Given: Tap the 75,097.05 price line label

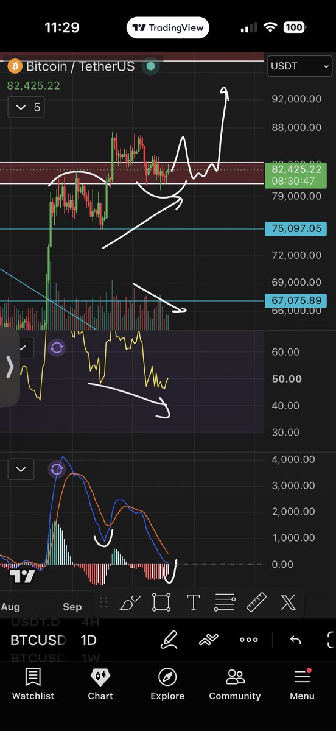Looking at the screenshot, I should point(296,229).
